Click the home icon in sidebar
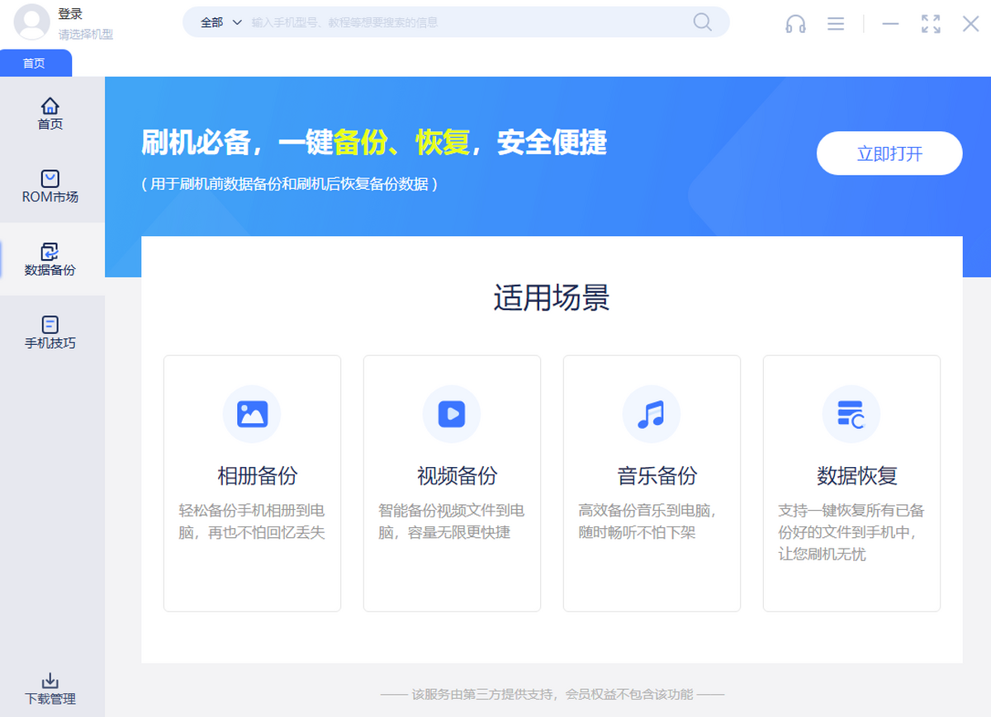Screen dimensions: 991x717 point(50,106)
